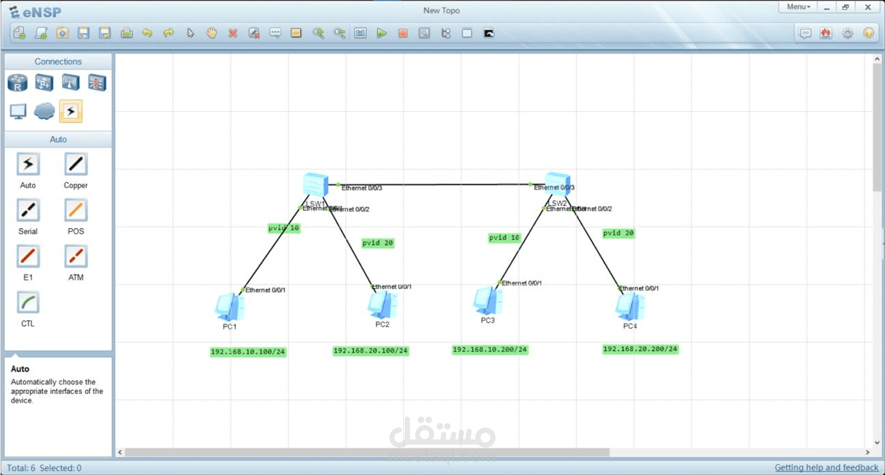This screenshot has width=885, height=475.
Task: Stop all devices with red stop button
Action: click(x=403, y=33)
